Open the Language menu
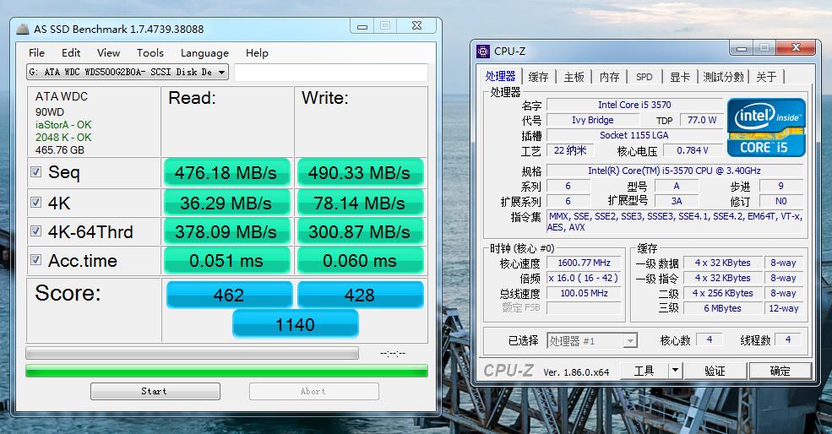 pos(204,52)
